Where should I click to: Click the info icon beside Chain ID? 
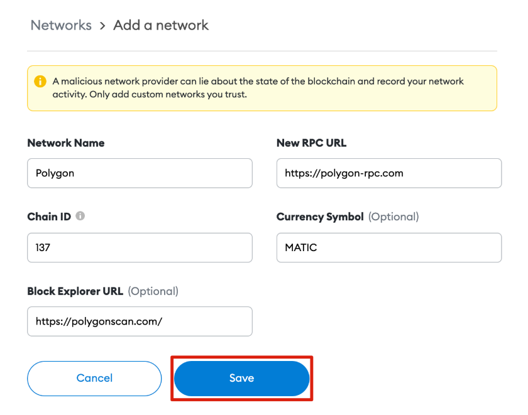tap(80, 216)
